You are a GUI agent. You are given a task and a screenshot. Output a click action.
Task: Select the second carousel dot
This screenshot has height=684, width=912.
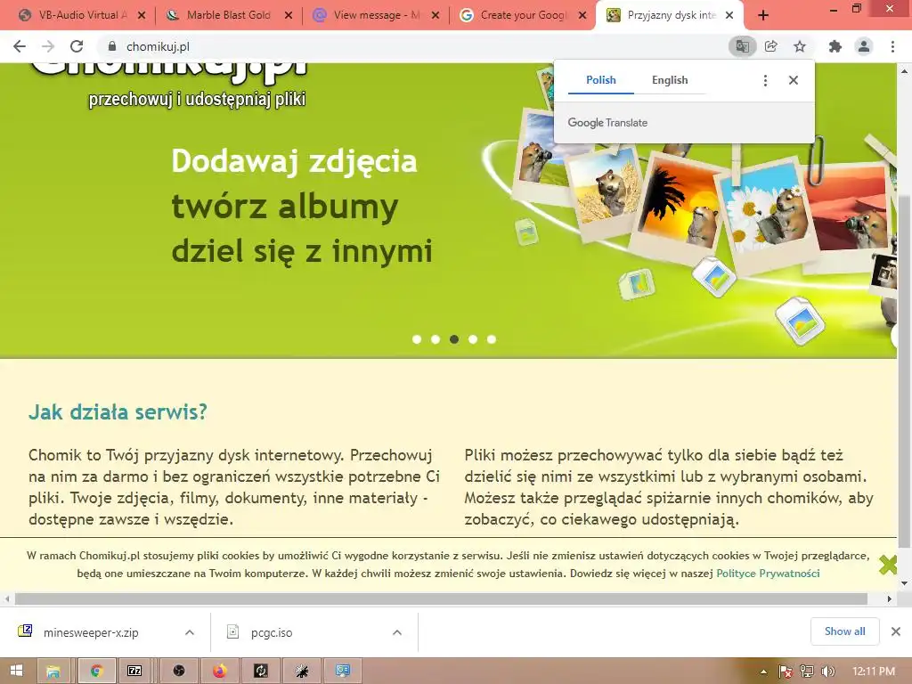(435, 339)
